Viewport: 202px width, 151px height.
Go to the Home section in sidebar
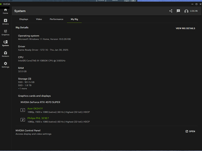[x=5, y=11]
